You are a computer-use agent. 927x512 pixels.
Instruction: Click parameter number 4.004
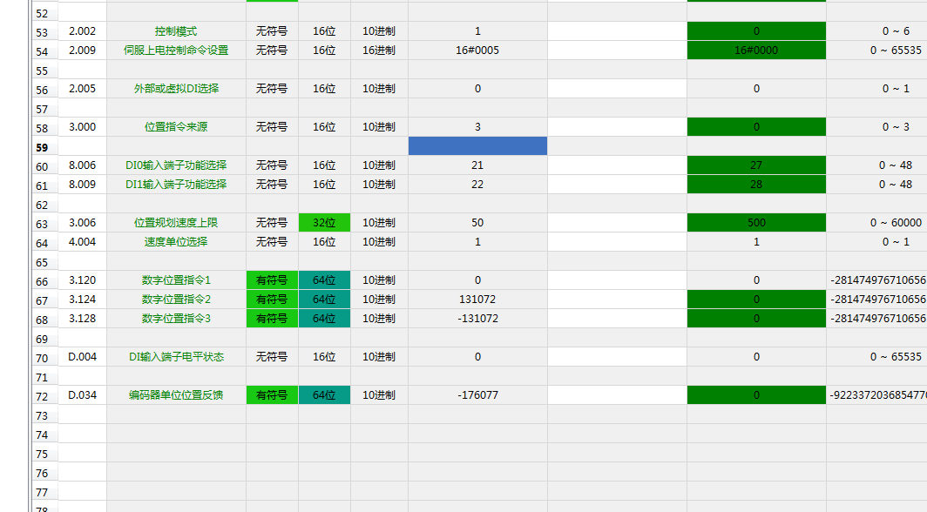(82, 241)
